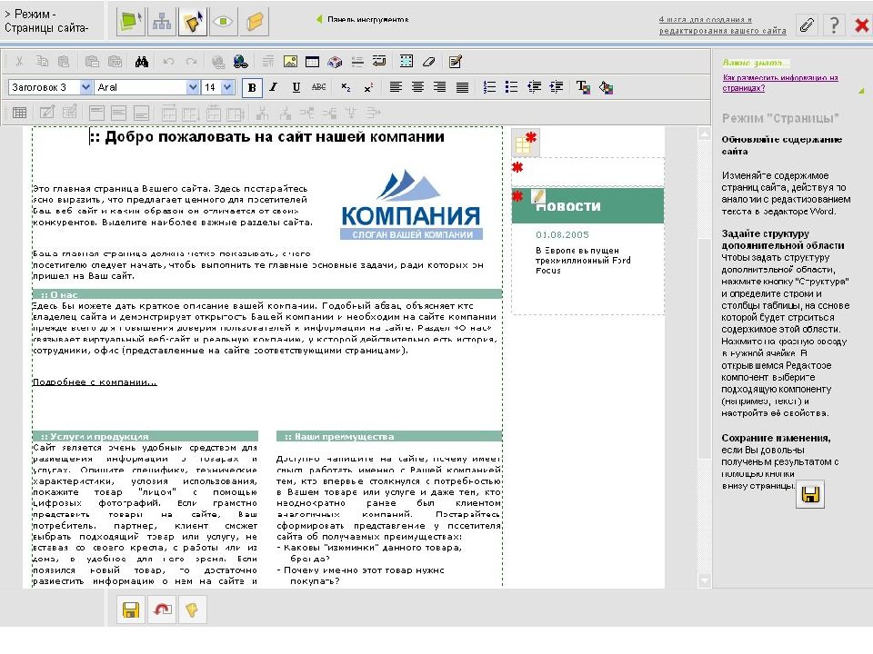Click the 01.08.2005 news date
873x654 pixels.
[x=562, y=234]
